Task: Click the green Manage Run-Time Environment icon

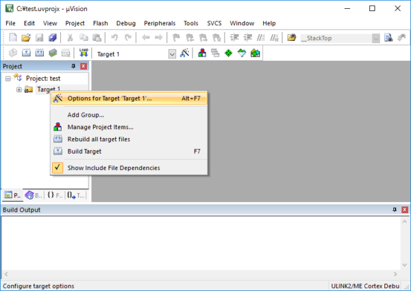Action: pos(229,53)
